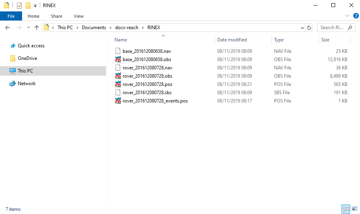The image size is (360, 214).
Task: Open the File ribbon tab
Action: coord(11,16)
